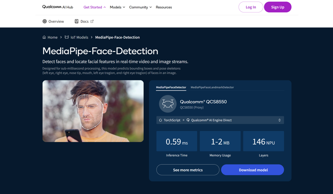Viewport: 333px width, 194px height.
Task: Click the IoT Models drone icon
Action: coord(67,37)
